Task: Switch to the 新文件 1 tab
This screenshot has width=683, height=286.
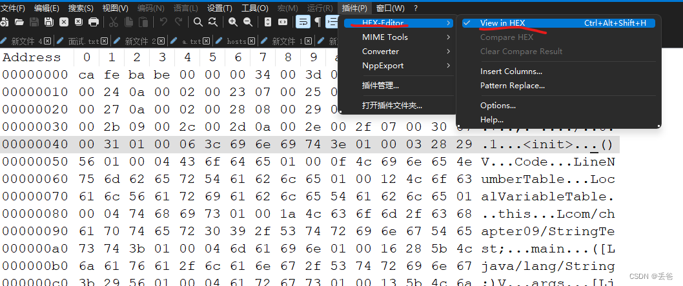Action: [287, 41]
